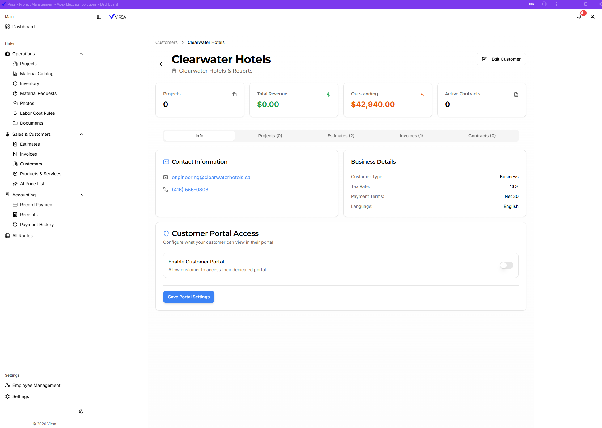Enable the Customer Portal toggle
This screenshot has width=602, height=428.
pyautogui.click(x=507, y=265)
